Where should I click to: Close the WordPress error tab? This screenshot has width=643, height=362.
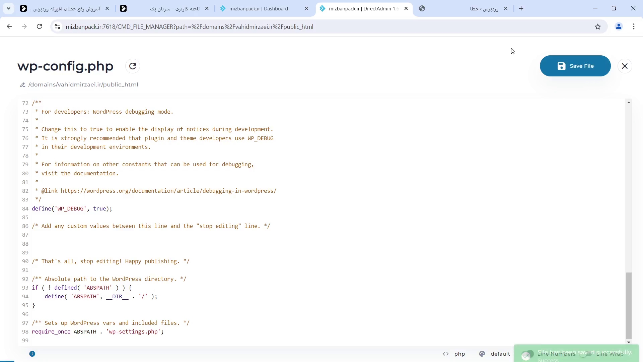pos(506,9)
